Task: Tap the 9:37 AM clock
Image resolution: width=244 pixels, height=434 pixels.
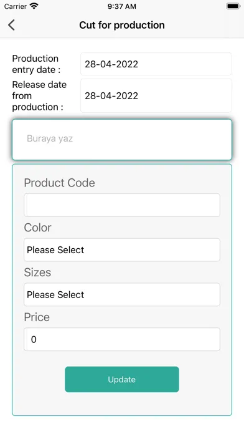Action: click(x=122, y=6)
